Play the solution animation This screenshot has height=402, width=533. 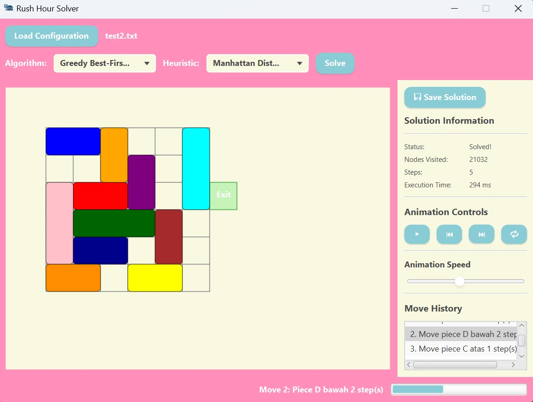[x=417, y=234]
